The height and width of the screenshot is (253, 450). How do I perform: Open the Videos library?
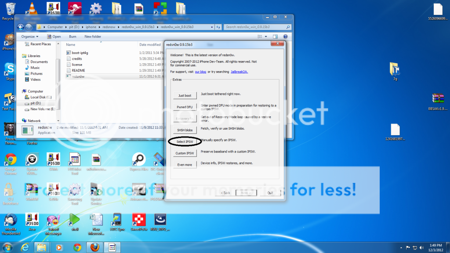[33, 80]
